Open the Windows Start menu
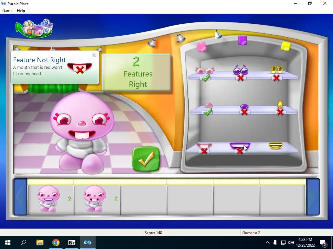The width and height of the screenshot is (333, 249). (x=8, y=243)
